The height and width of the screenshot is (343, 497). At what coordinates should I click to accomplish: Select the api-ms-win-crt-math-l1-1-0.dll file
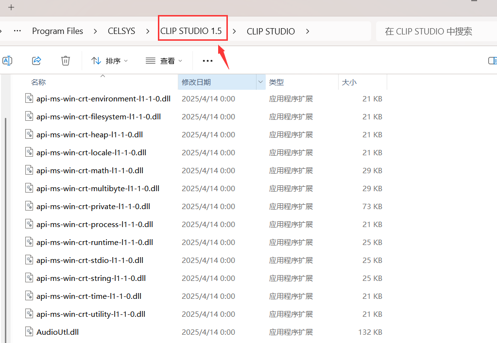pos(89,170)
